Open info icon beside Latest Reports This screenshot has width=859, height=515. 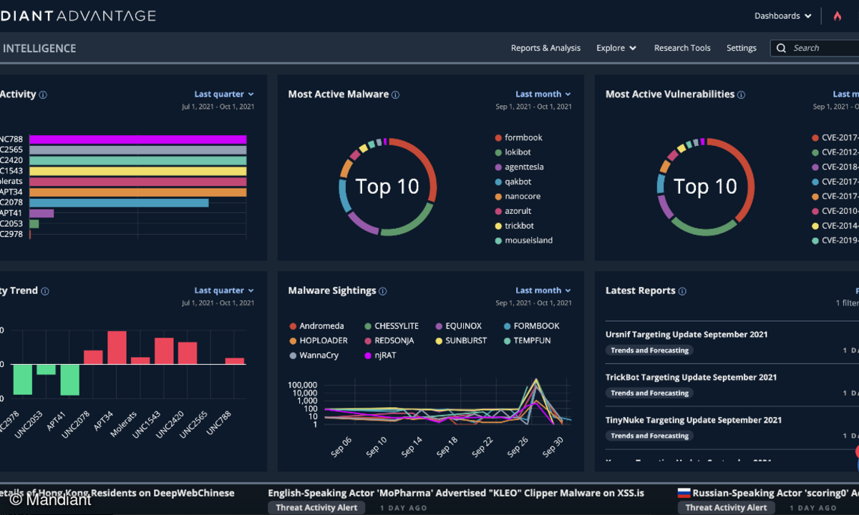[x=682, y=291]
